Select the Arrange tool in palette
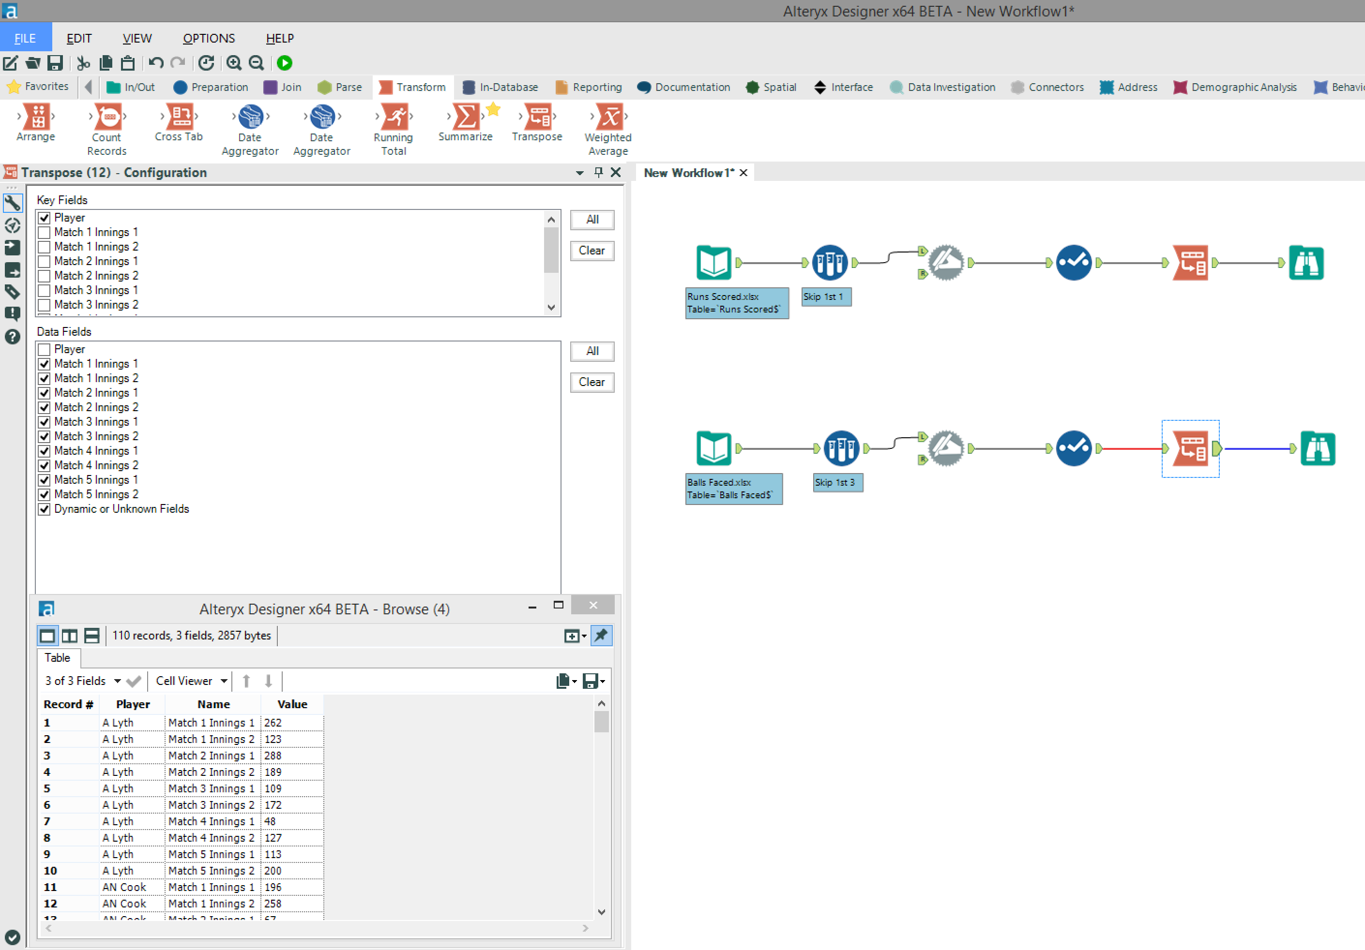The height and width of the screenshot is (950, 1365). (36, 123)
